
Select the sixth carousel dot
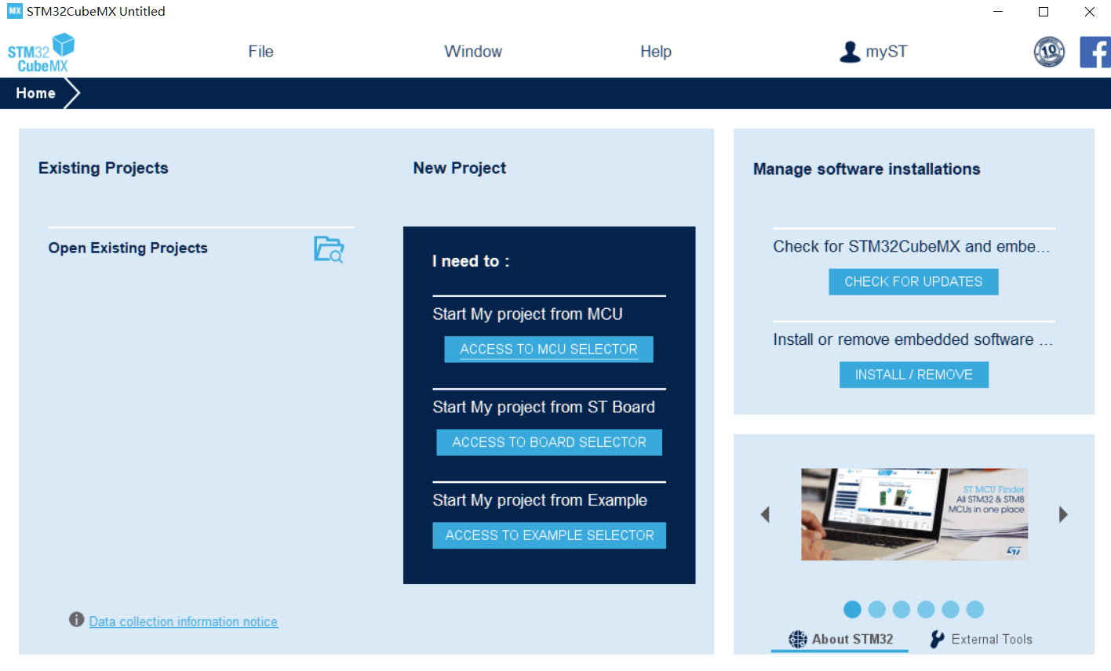point(974,610)
